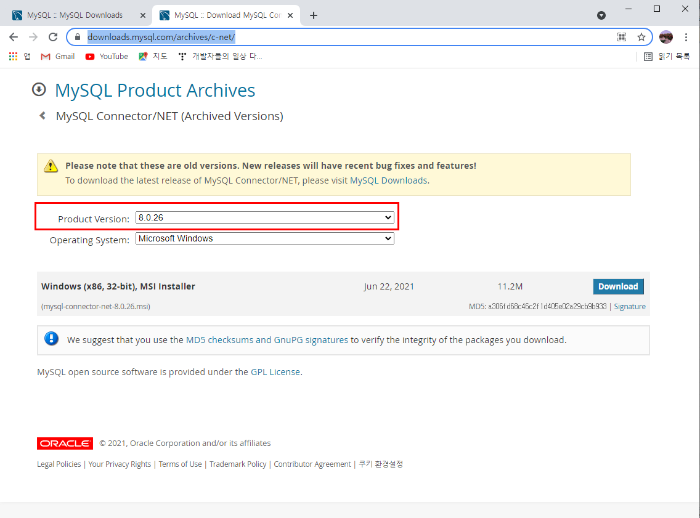
Task: Click the back chevron beside Connector/NET heading
Action: click(x=43, y=116)
